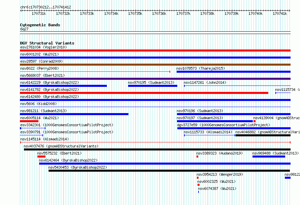Image resolution: width=300 pixels, height=205 pixels.
Task: Open the nsv6142480 (ByrskaBishop2022) variant
Action: [x=50, y=97]
